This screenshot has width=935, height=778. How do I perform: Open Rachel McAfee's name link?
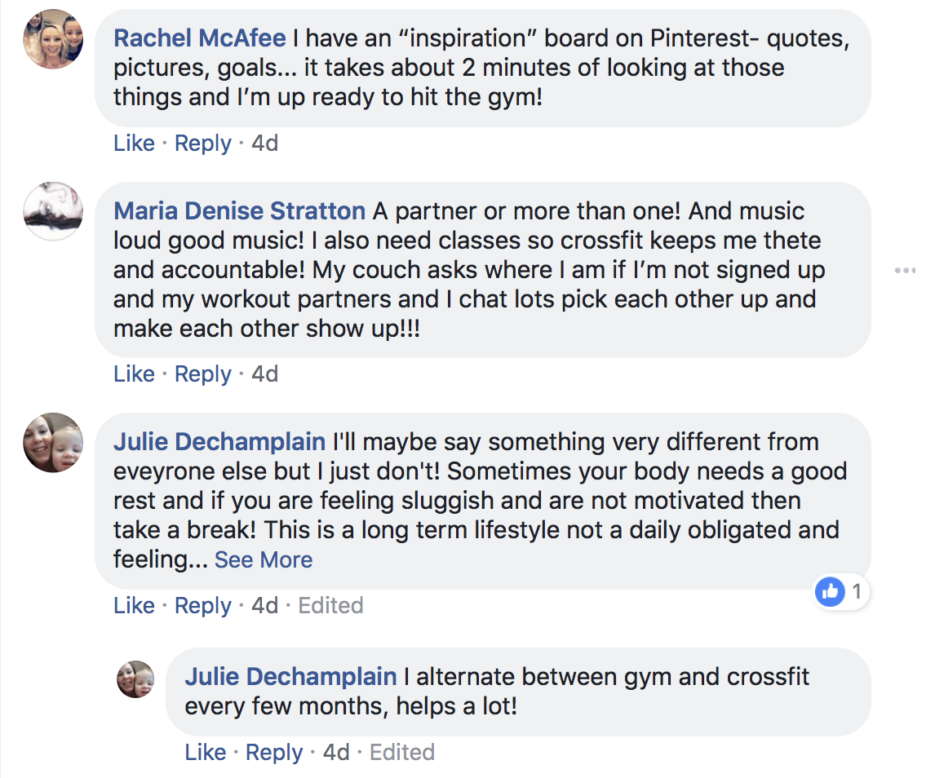click(200, 38)
